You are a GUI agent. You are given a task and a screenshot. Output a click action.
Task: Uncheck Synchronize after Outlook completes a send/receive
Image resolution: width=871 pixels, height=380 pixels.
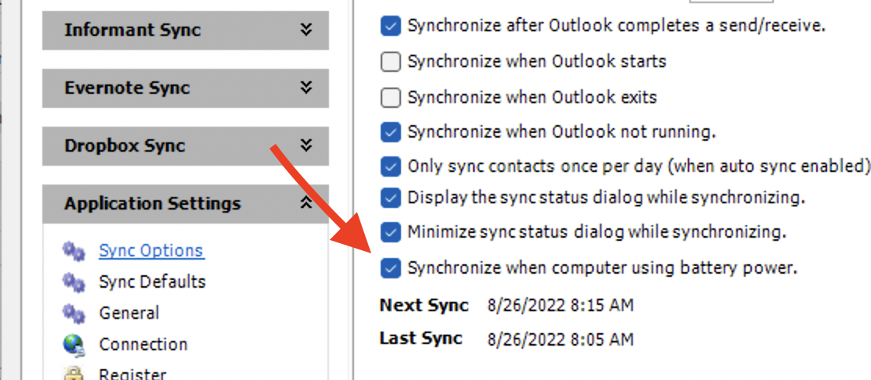pyautogui.click(x=391, y=26)
